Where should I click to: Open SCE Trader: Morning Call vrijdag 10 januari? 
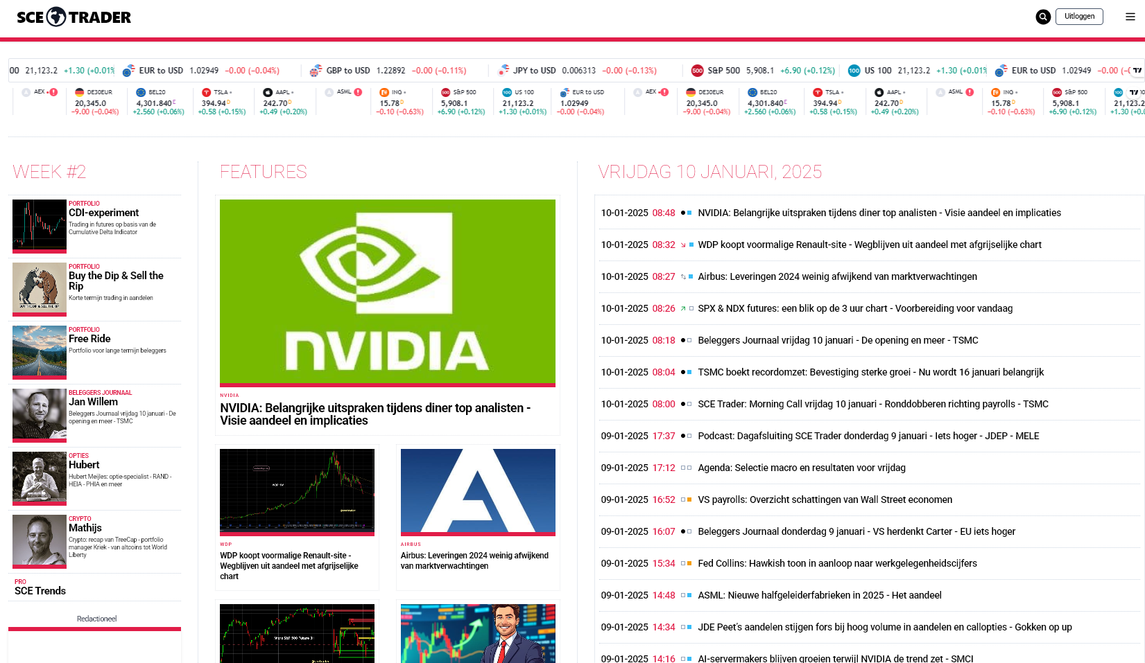873,404
